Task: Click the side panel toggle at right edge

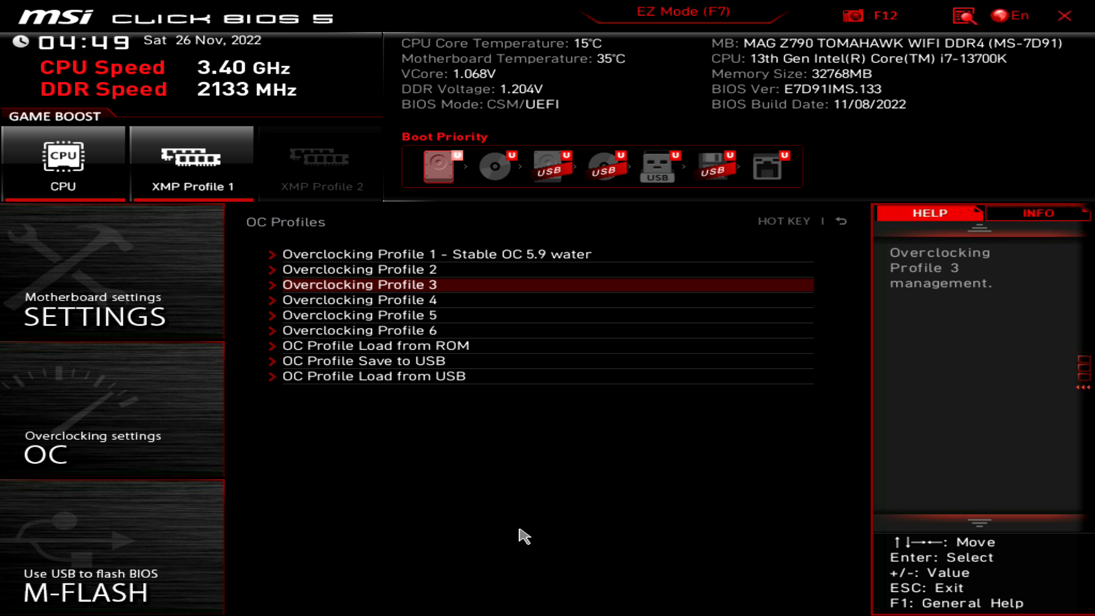Action: pyautogui.click(x=1084, y=373)
